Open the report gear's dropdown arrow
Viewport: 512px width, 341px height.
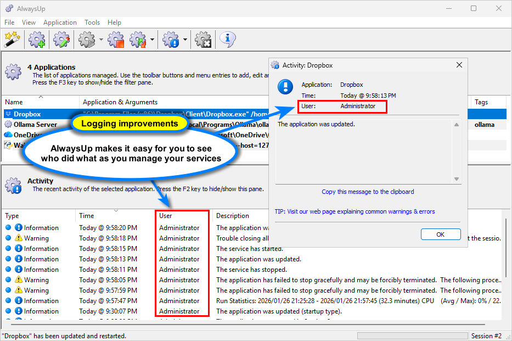pos(184,40)
